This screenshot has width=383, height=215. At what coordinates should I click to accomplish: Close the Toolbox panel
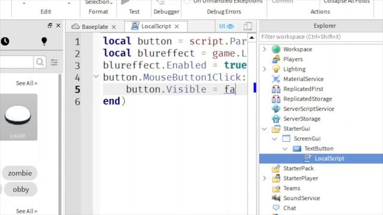[x=59, y=25]
